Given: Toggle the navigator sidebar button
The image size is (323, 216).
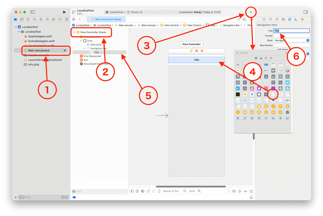Looking at the screenshot, I should pos(33,12).
